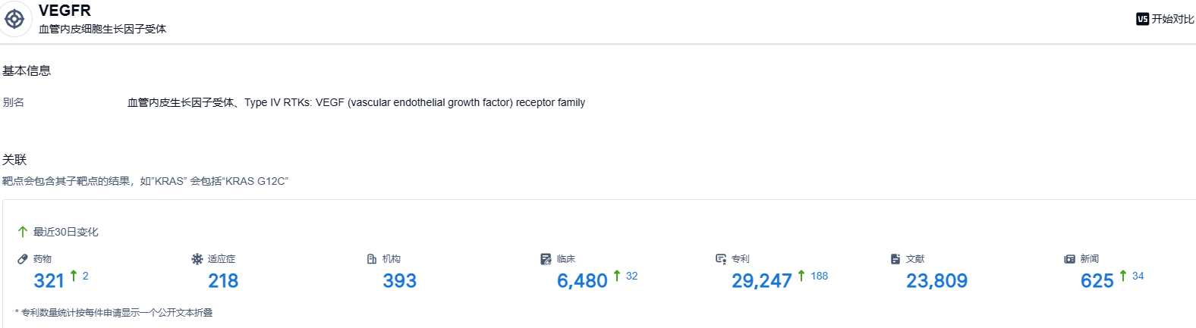Open the 23,809 literature count
The width and height of the screenshot is (1196, 328).
point(936,281)
